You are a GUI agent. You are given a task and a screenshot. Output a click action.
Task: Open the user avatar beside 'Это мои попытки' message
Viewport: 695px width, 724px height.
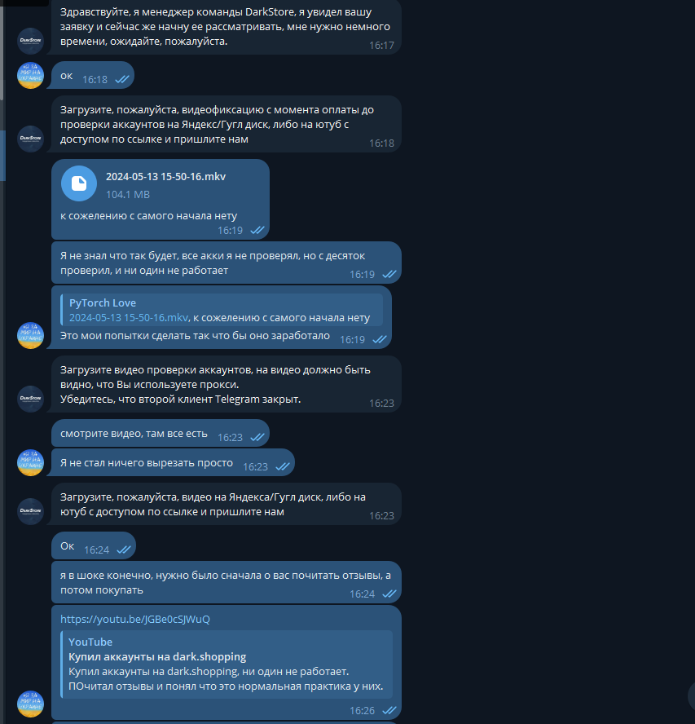tap(30, 335)
